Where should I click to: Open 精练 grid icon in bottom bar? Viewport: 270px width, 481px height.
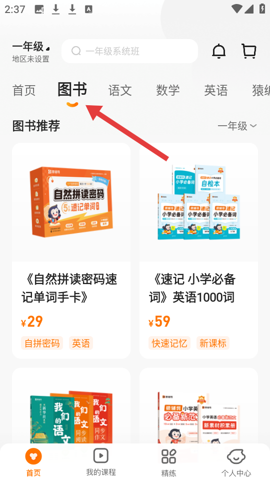click(x=168, y=456)
